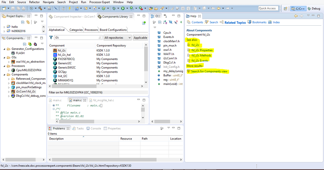Open the fsl_i2c Properties help link
Viewport: 324px width, 170px height.
click(x=202, y=50)
